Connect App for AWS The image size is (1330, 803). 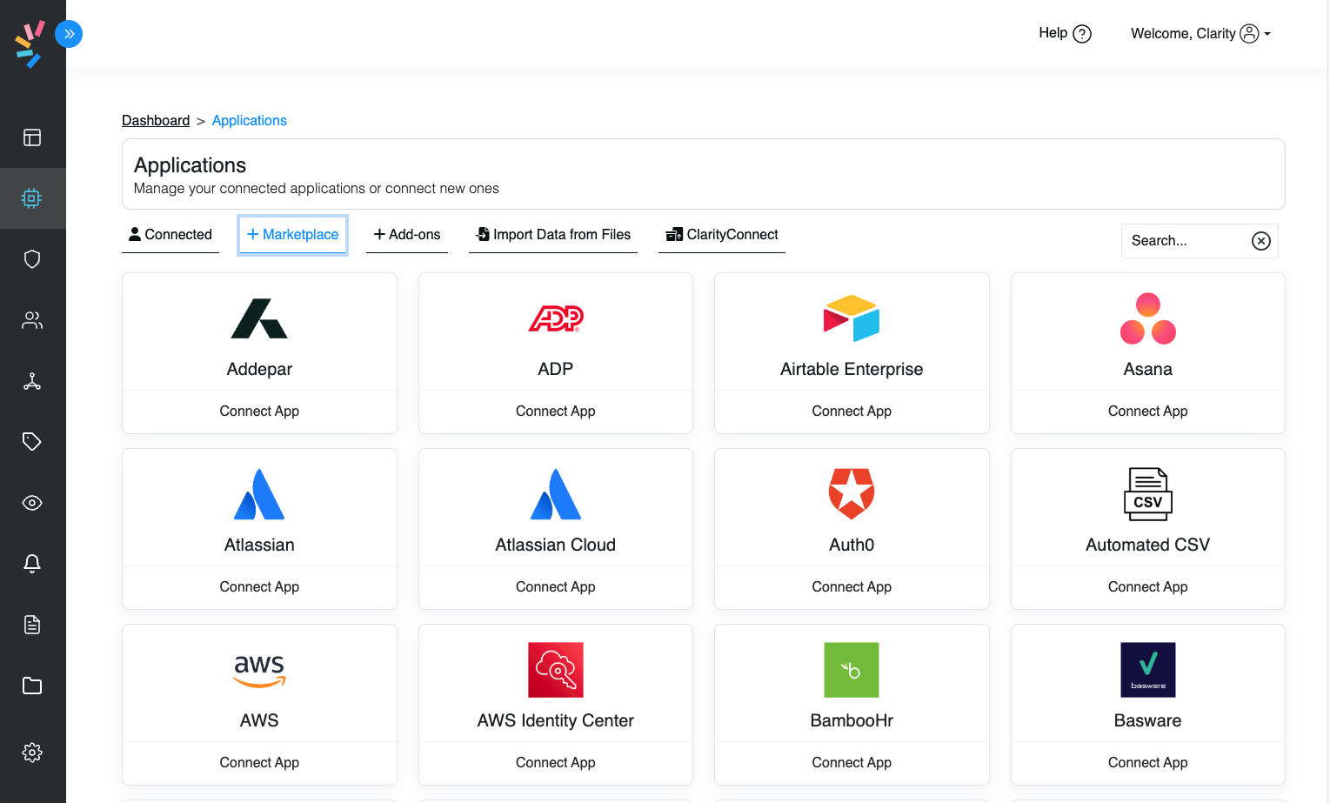point(259,763)
